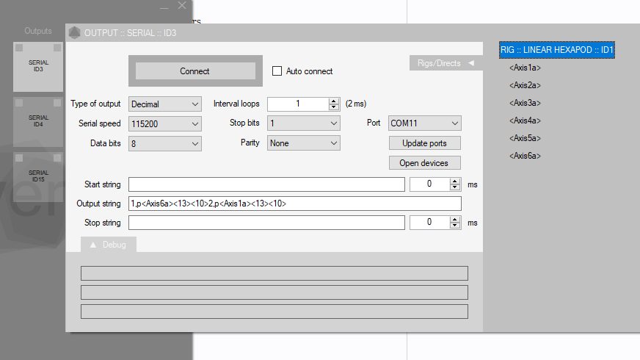Viewport: 640px width, 360px height.
Task: Click the left corner square on SERIAL ID4 tile
Action: click(19, 103)
